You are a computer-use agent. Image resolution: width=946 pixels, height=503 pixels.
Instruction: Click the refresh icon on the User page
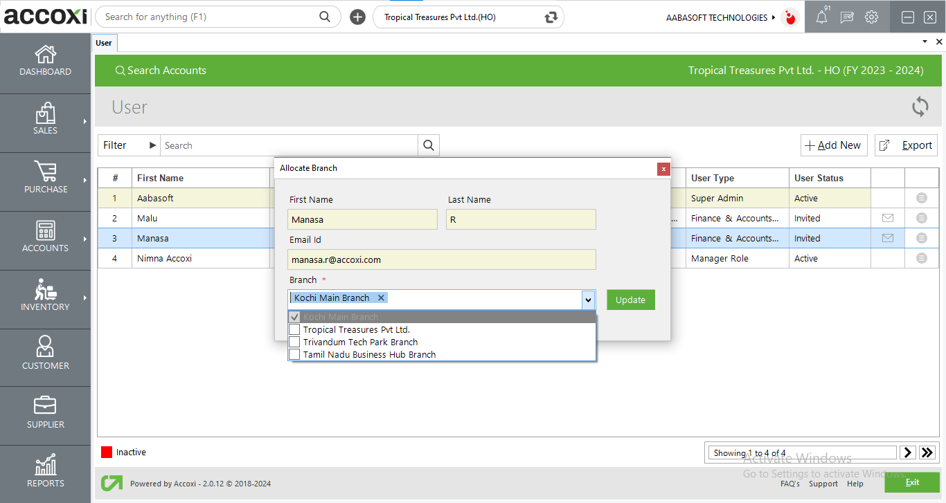(x=920, y=107)
